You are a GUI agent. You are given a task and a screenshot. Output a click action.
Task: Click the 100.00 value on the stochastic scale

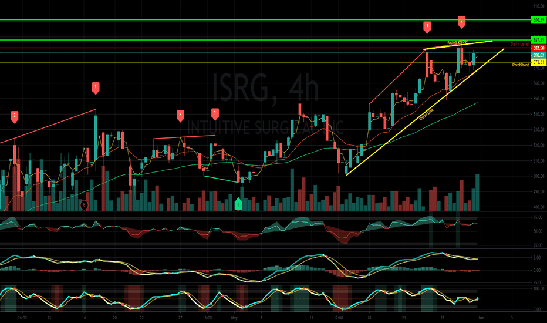(539, 288)
